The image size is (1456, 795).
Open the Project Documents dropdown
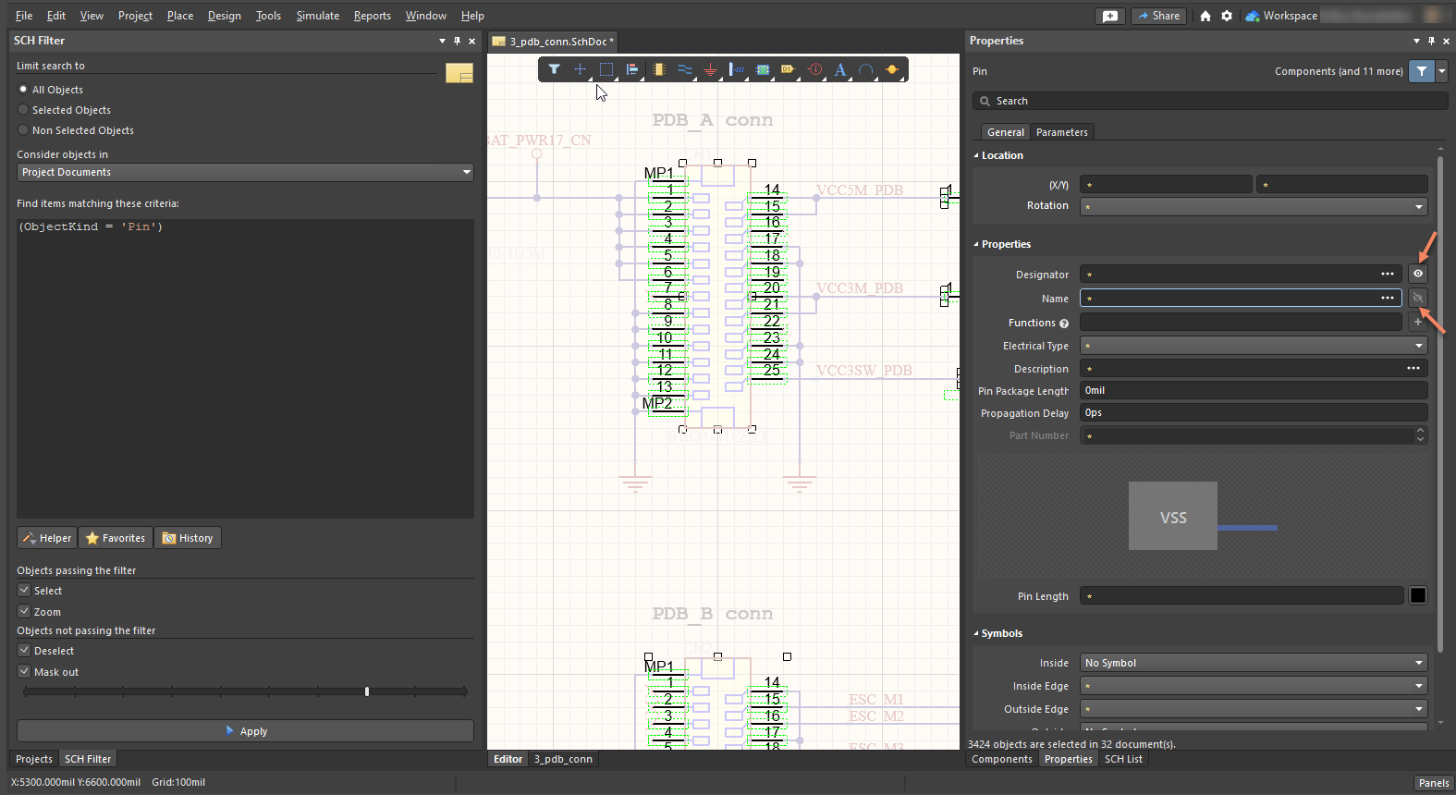click(x=245, y=173)
